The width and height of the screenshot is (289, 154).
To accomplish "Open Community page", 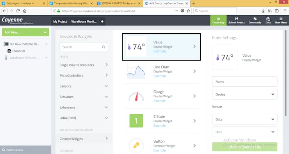I will point(255,20).
